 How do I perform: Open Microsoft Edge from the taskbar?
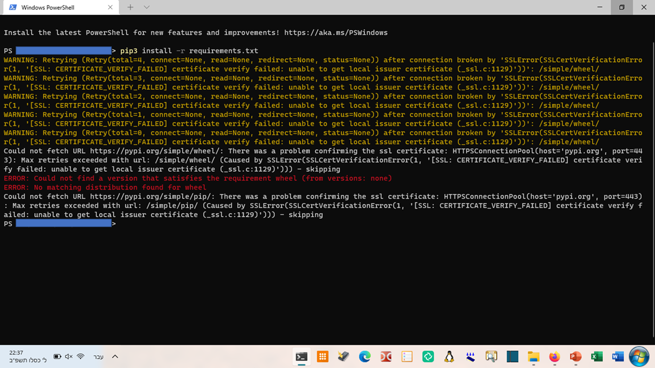(x=364, y=357)
